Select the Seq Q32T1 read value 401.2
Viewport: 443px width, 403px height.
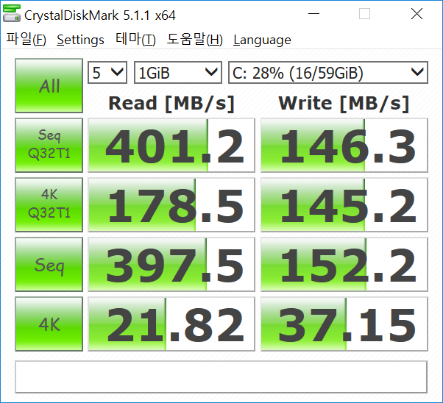171,145
